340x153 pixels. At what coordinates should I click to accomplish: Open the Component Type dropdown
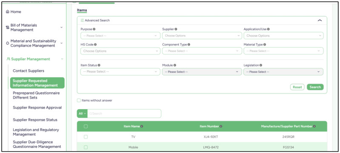(x=202, y=51)
